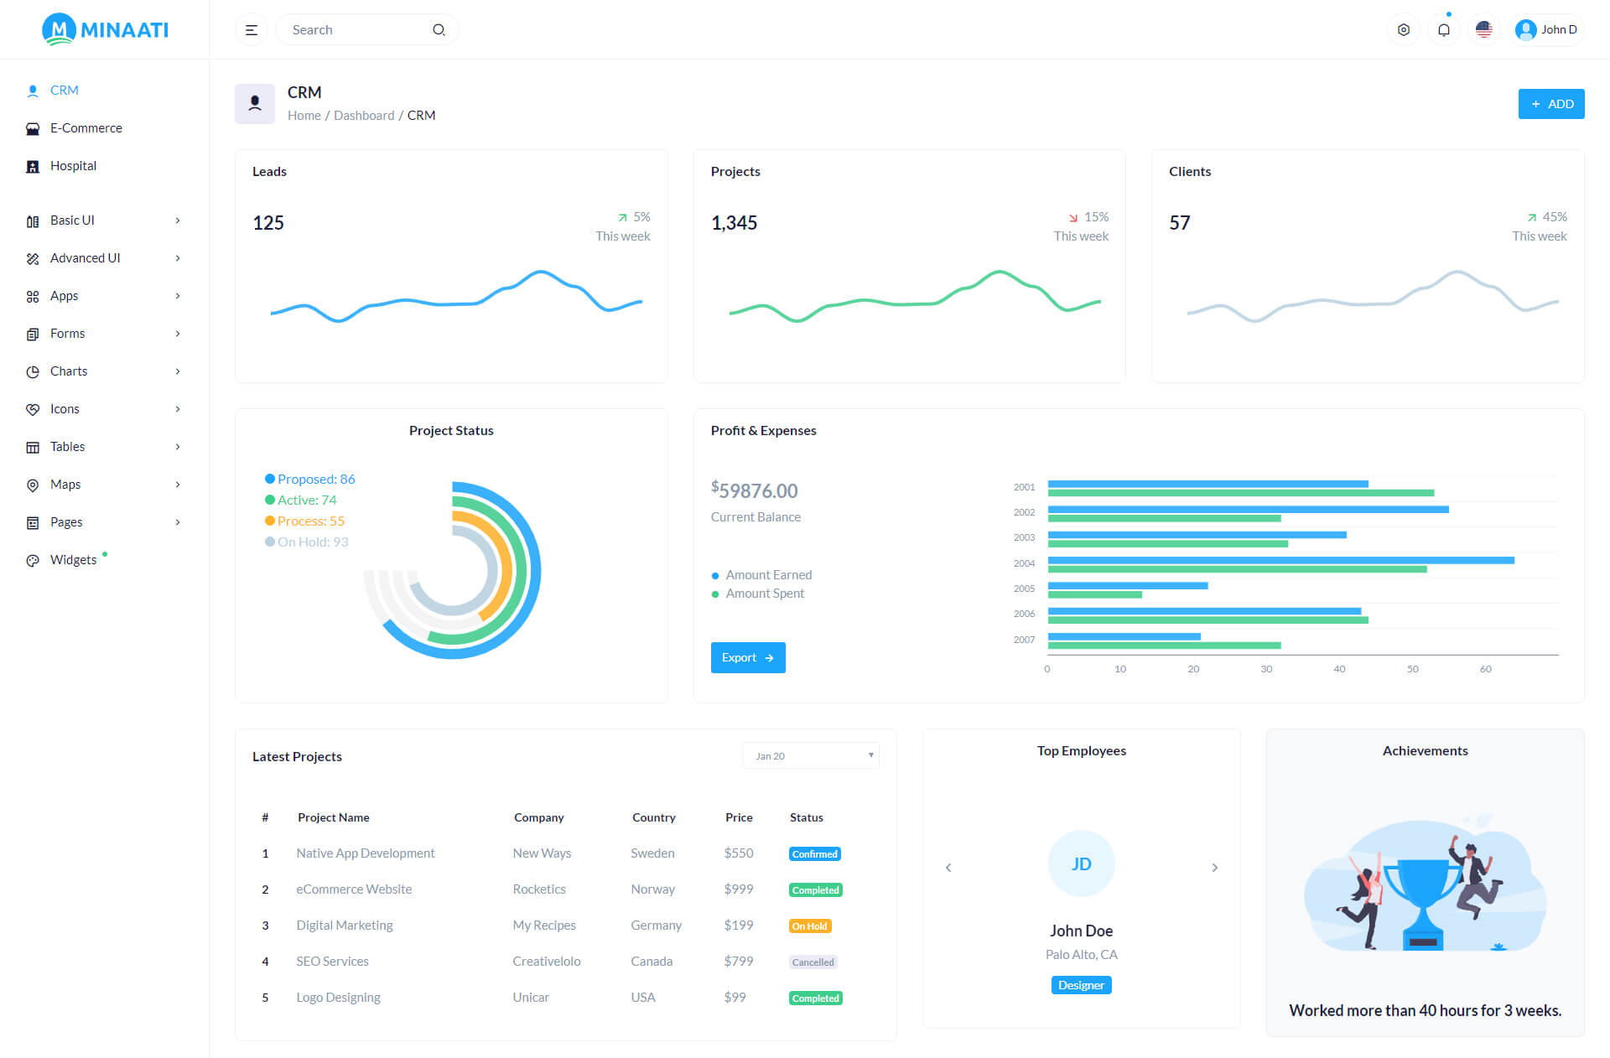1610x1058 pixels.
Task: Click the Widgets palette icon in sidebar
Action: [33, 561]
